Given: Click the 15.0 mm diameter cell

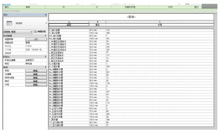Looking at the screenshot, I should click(x=97, y=53).
